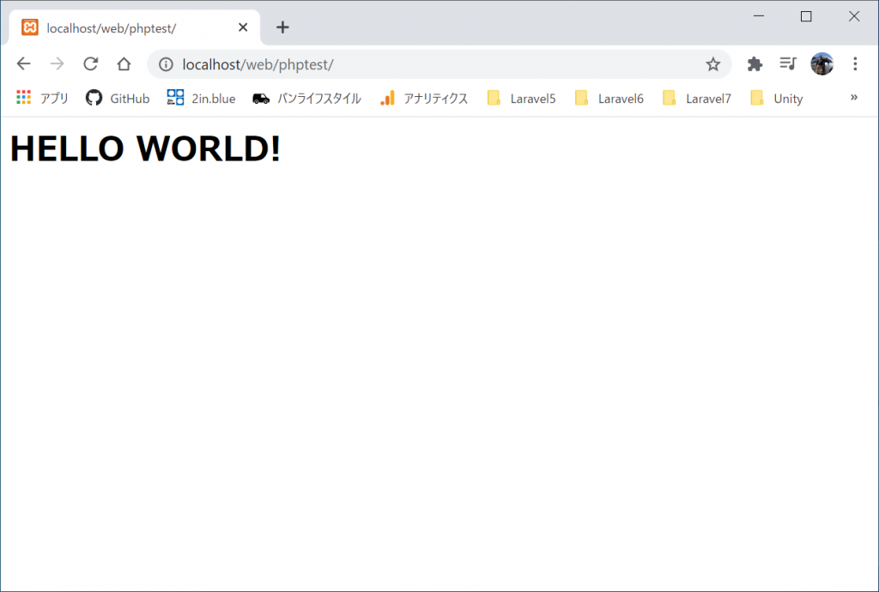Open the Laravel5 bookmark folder
The width and height of the screenshot is (879, 592).
point(521,99)
